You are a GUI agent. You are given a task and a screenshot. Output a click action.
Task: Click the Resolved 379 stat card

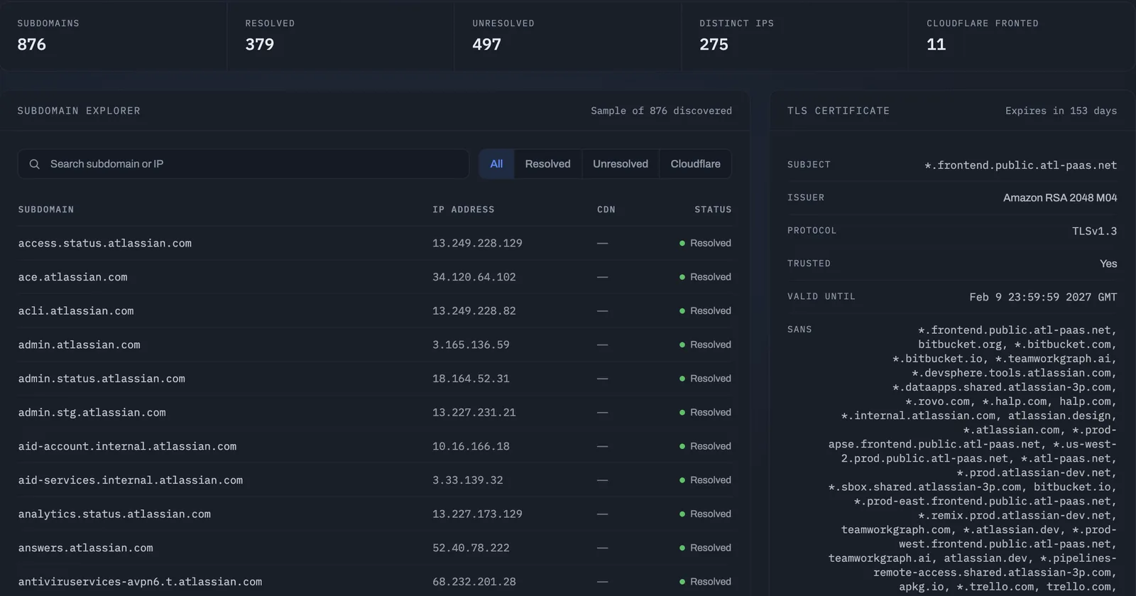point(341,36)
